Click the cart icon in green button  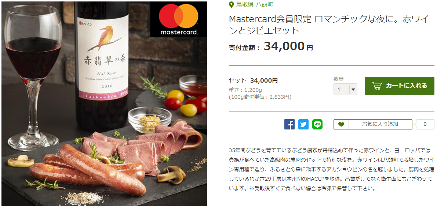(x=377, y=86)
